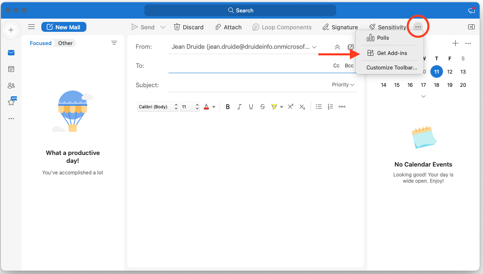
Task: Toggle italic text formatting
Action: 239,107
